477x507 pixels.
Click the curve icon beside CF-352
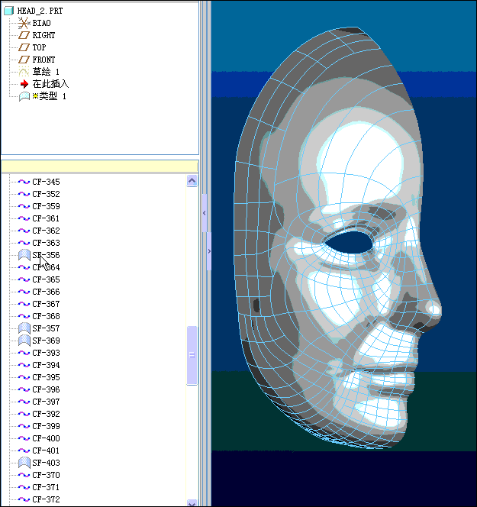[x=24, y=194]
